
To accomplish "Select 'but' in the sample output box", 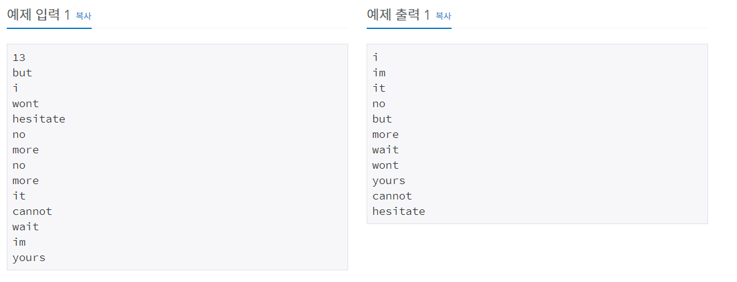I will coord(382,119).
